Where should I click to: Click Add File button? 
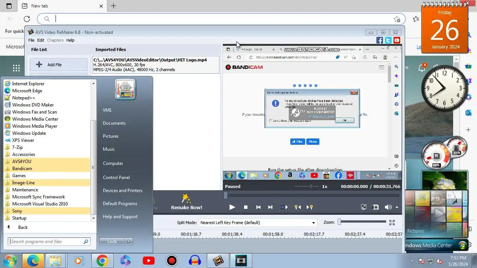[x=59, y=65]
